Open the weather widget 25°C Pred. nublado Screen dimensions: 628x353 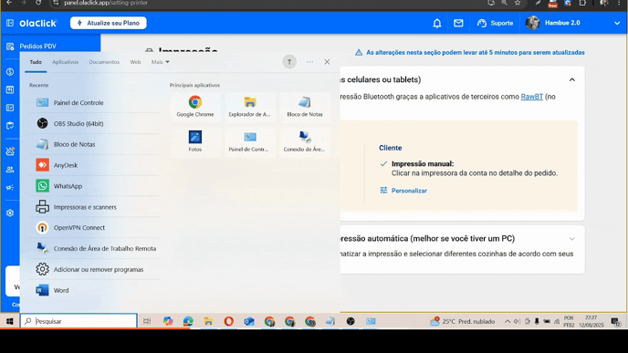462,321
